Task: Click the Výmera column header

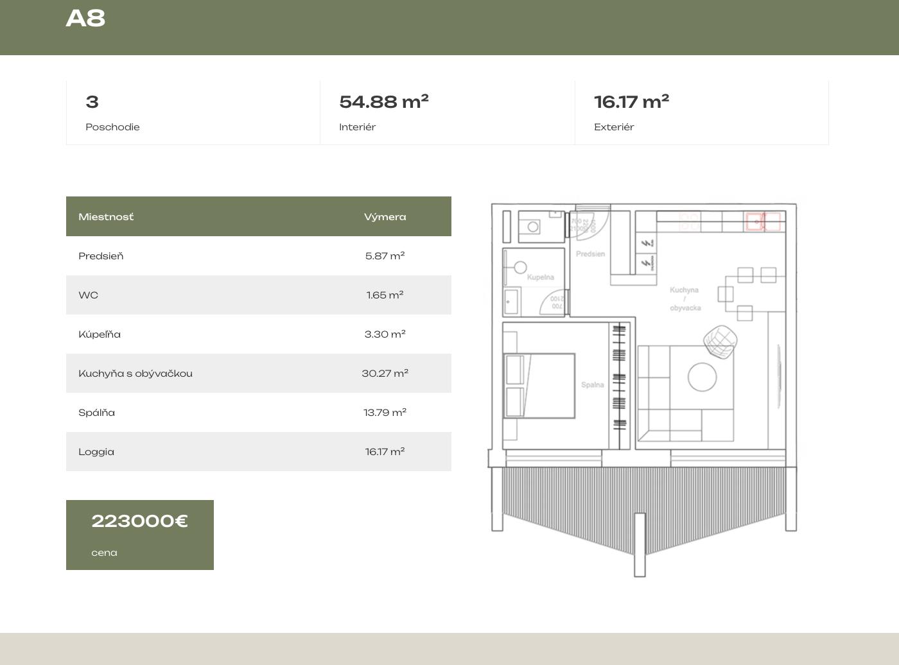Action: 385,217
